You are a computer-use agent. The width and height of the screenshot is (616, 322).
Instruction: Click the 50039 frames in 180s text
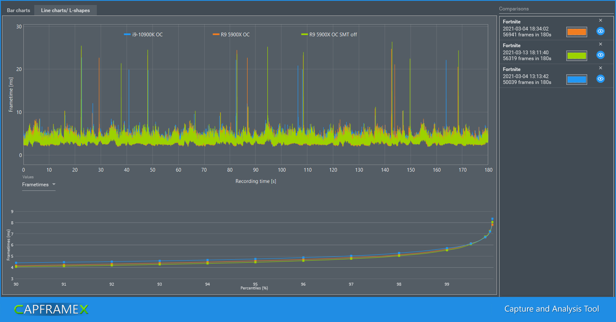(527, 82)
